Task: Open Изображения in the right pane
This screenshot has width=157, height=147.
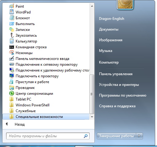Action: (111, 40)
